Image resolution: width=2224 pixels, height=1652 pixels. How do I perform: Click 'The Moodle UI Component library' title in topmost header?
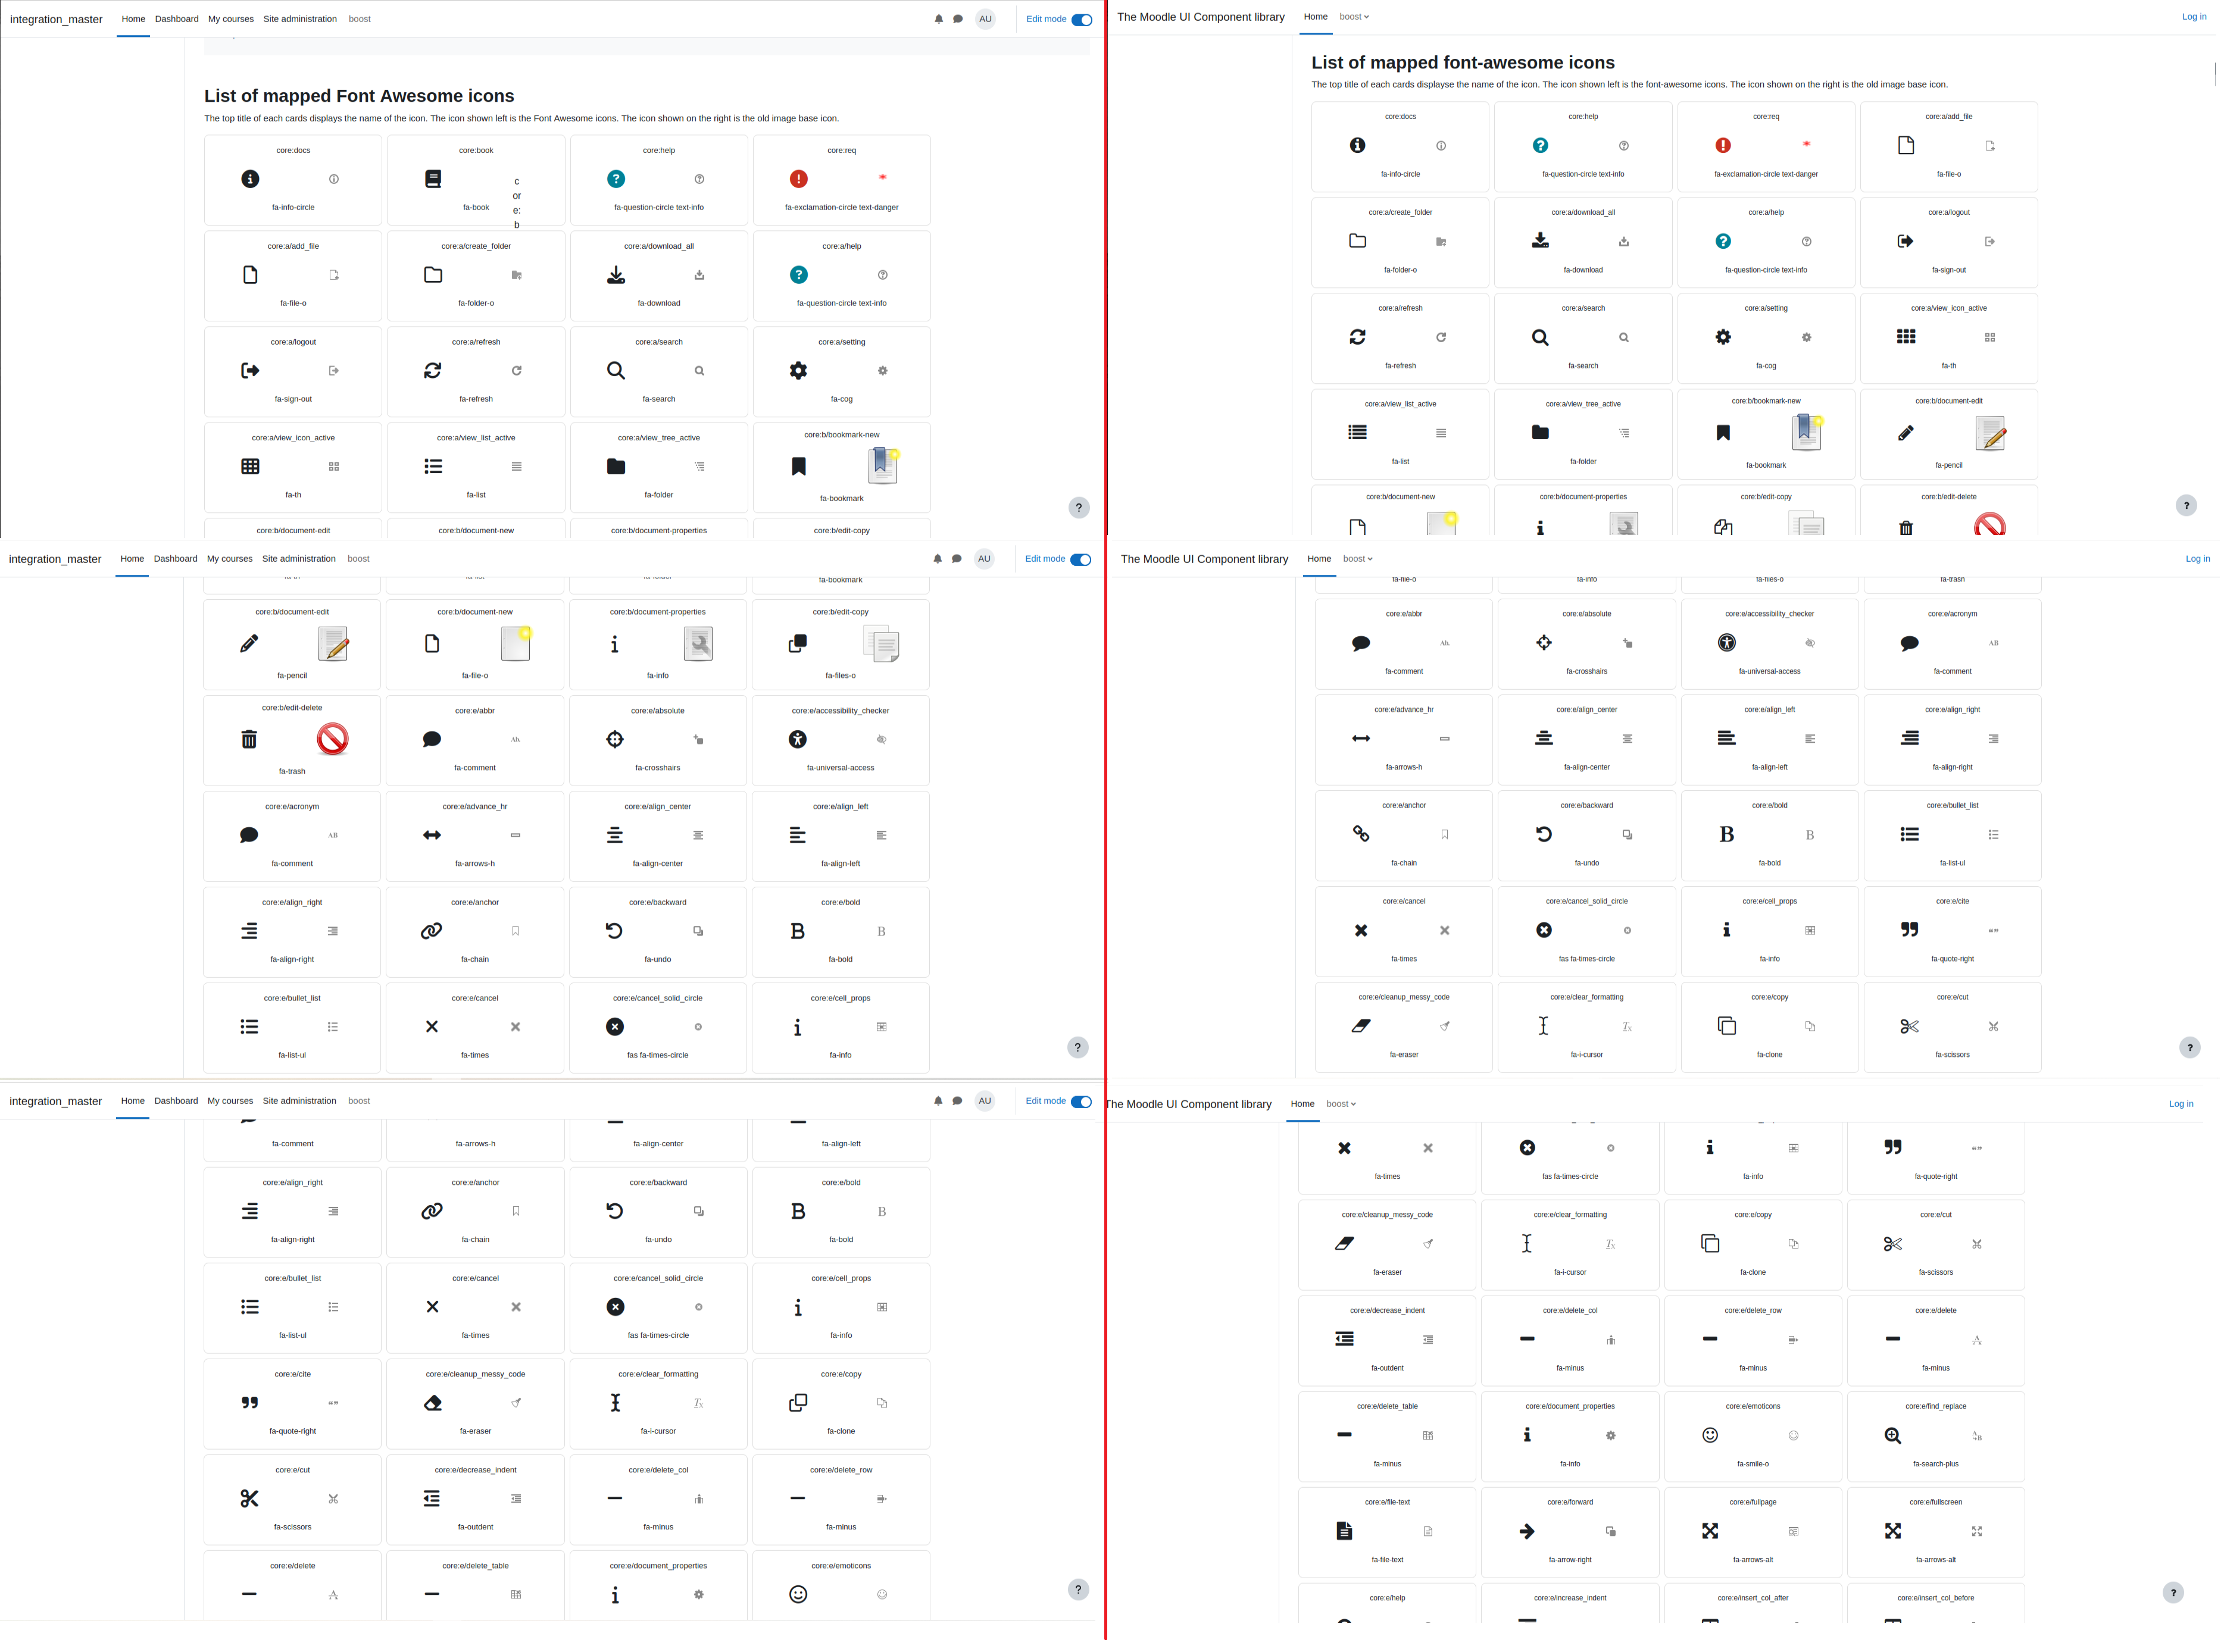click(x=1202, y=17)
